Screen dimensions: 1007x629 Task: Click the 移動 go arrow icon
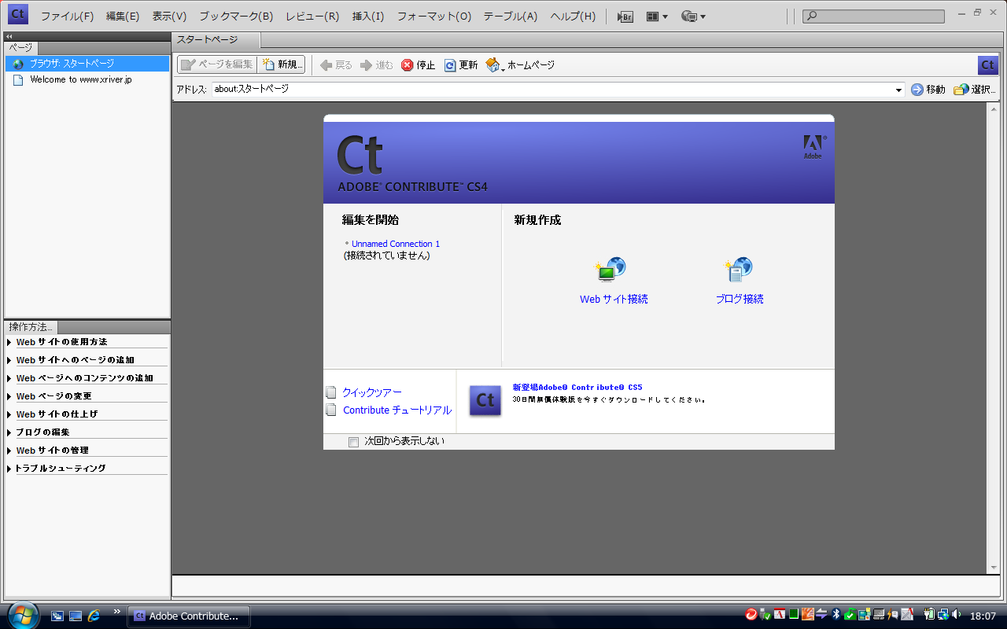[917, 90]
